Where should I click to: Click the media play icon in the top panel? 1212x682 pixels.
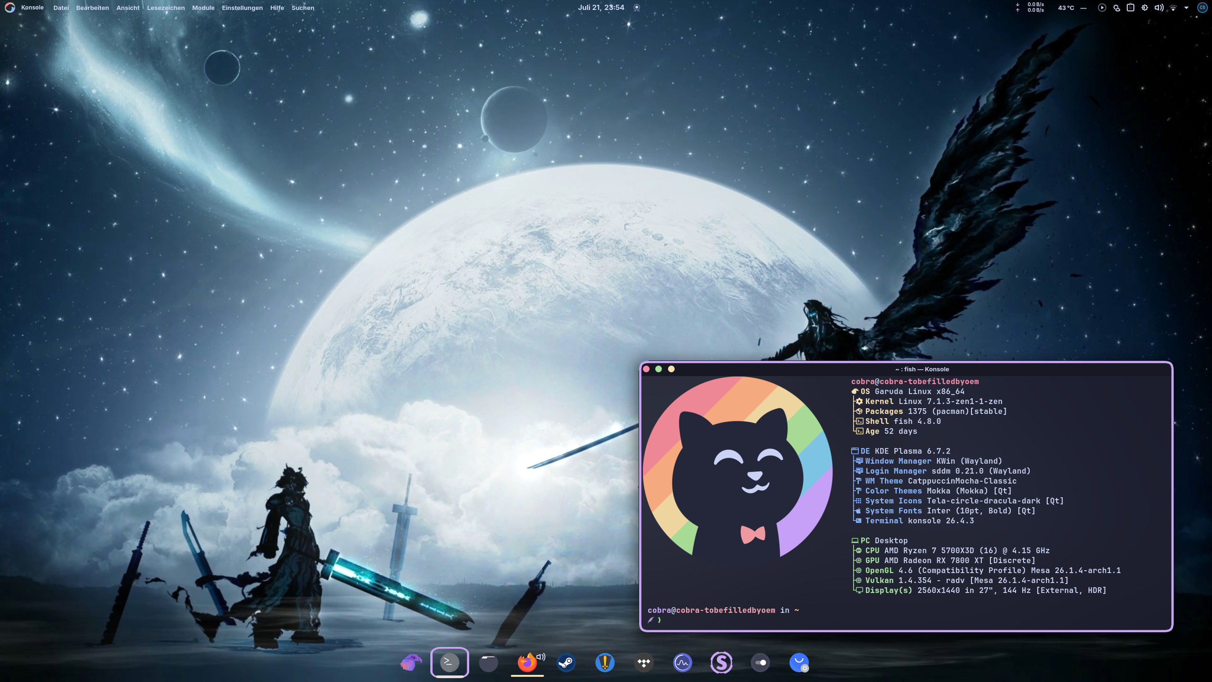click(1102, 8)
